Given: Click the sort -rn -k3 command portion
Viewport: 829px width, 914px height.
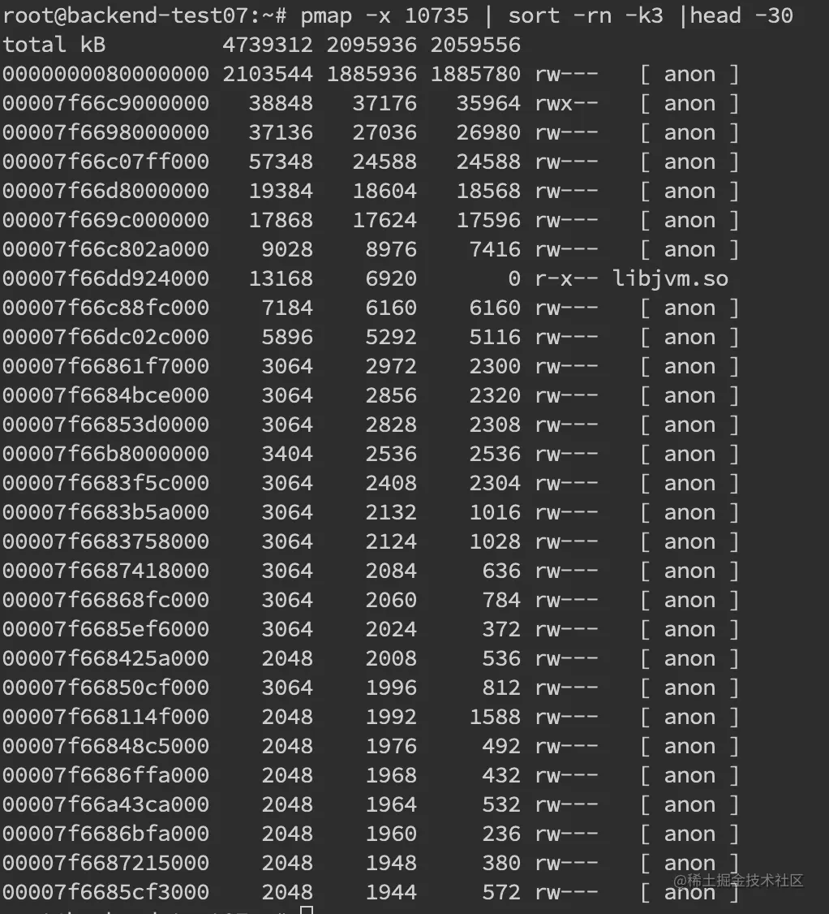Looking at the screenshot, I should coord(586,15).
